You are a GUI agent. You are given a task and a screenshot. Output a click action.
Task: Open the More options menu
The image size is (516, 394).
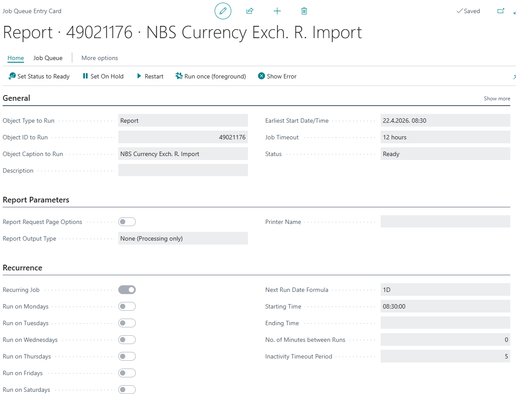pos(99,58)
